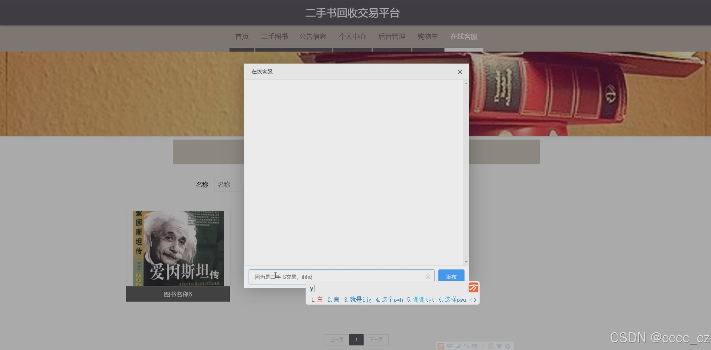Click the 下一页 pagination button

376,340
